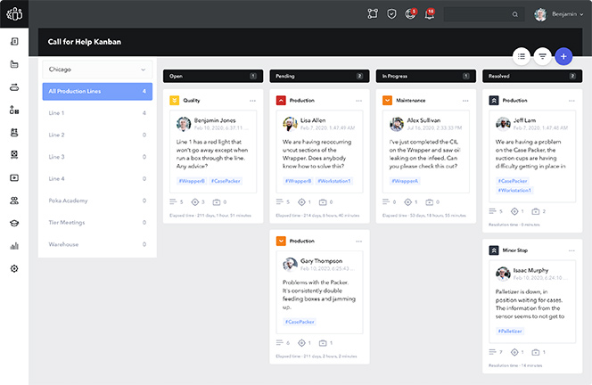Click the #CasePacker tag on Gary's card
The image size is (592, 385).
click(298, 322)
